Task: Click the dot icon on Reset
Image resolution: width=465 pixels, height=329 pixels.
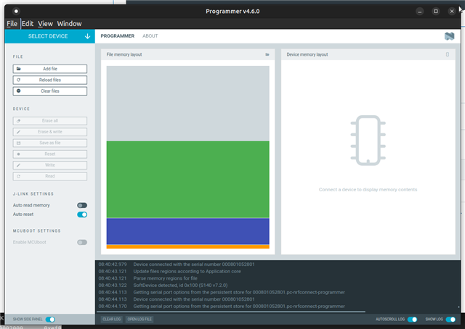Action: click(19, 154)
